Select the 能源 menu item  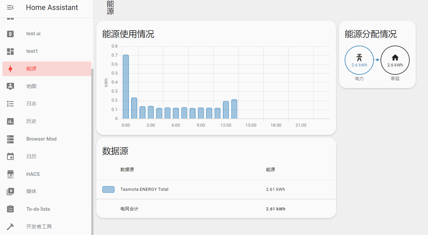click(x=32, y=69)
